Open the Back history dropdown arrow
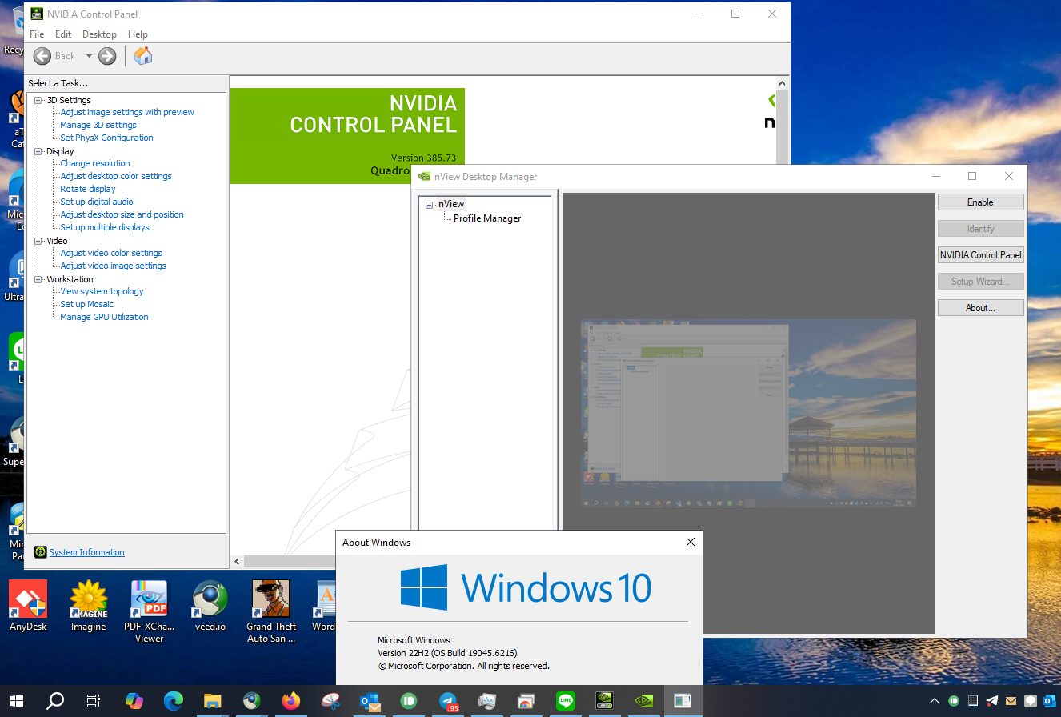The width and height of the screenshot is (1061, 717). point(89,56)
